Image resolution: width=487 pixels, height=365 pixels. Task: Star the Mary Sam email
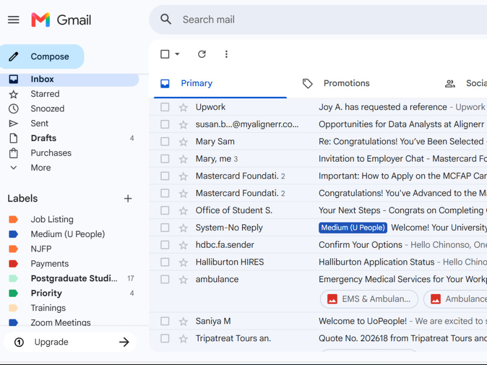[x=183, y=142]
